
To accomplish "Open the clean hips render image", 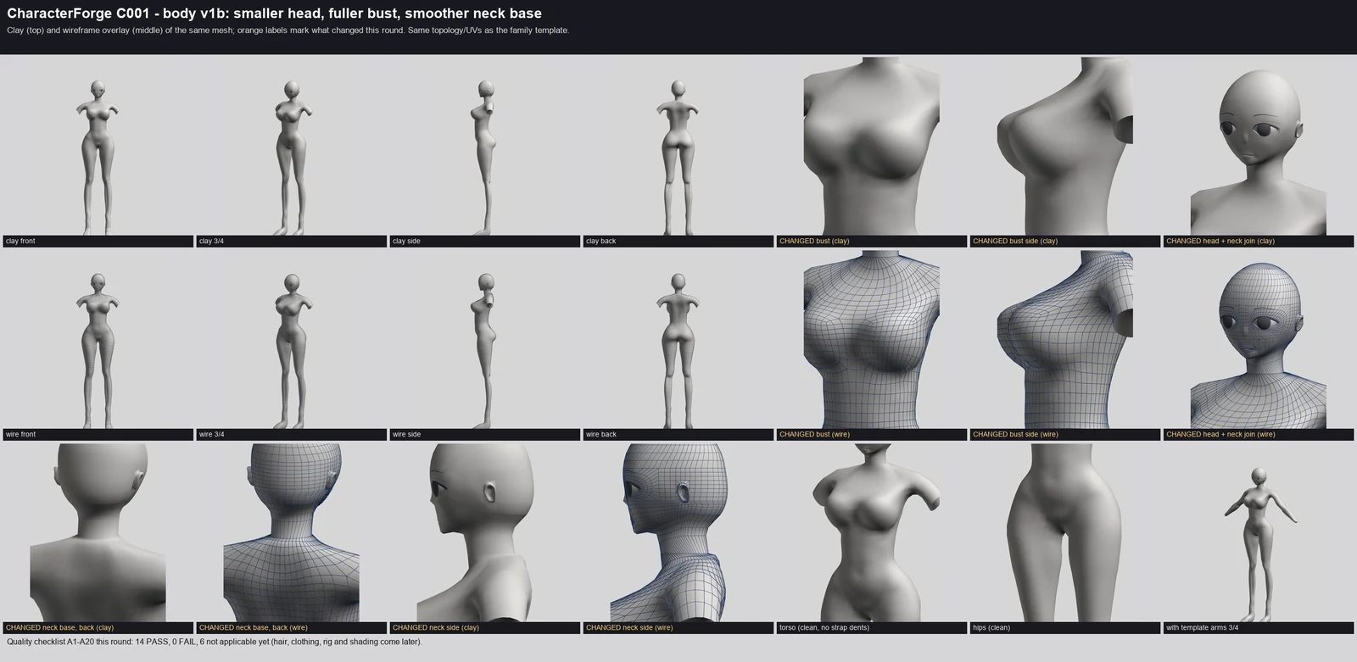I will point(1065,532).
